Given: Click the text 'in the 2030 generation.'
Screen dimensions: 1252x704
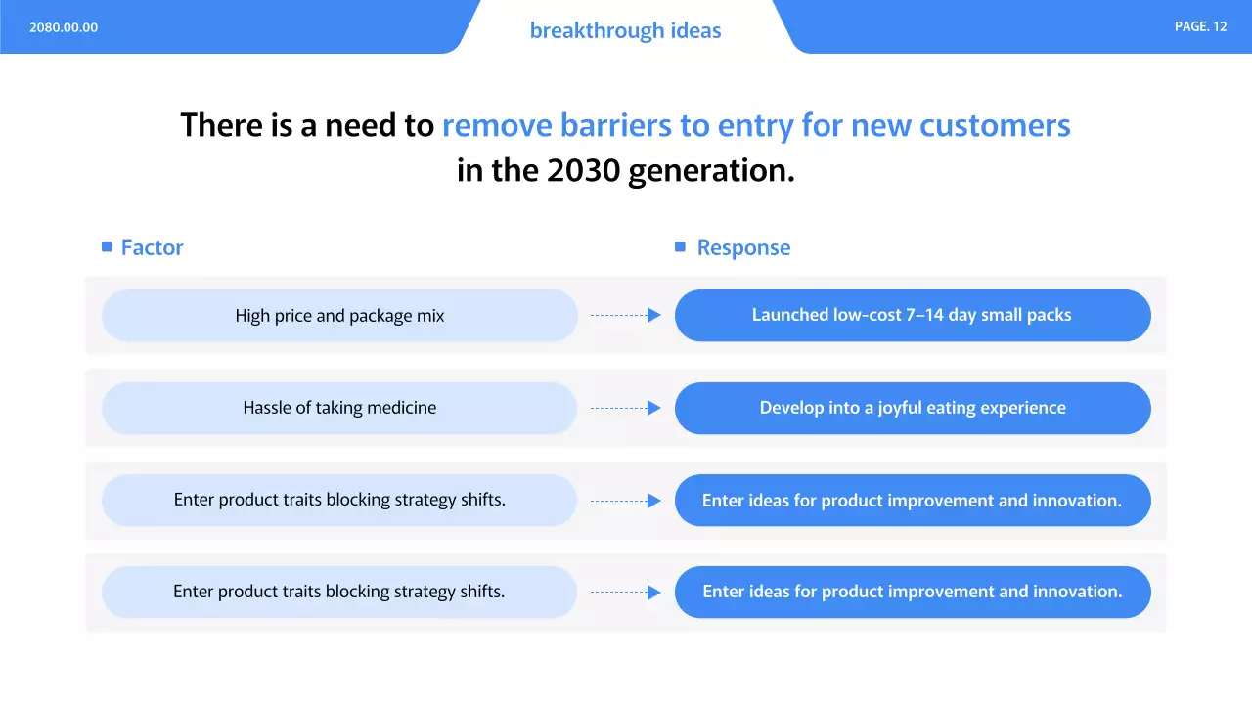Looking at the screenshot, I should 625,170.
